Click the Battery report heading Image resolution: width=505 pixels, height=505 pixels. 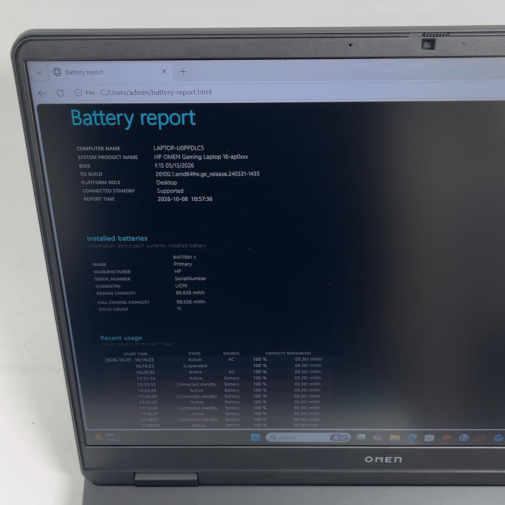tap(133, 118)
